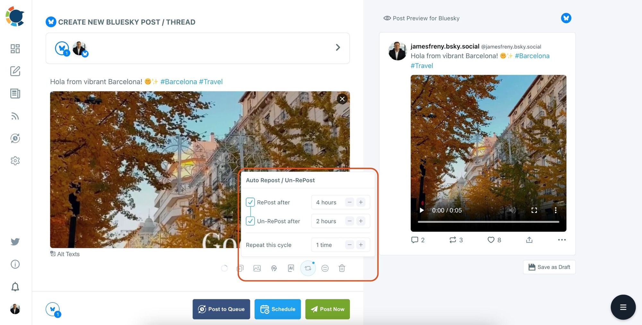This screenshot has height=325, width=642.
Task: Mute the preview video volume
Action: click(x=513, y=210)
